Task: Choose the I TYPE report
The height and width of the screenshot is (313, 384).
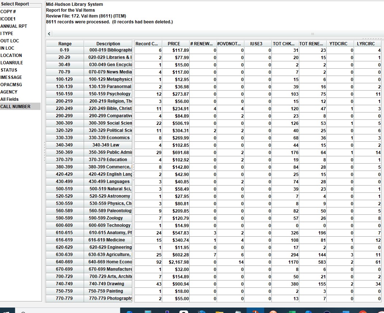Action: click(20, 34)
